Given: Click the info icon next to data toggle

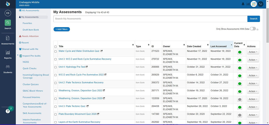Looking at the screenshot, I should (257, 29).
